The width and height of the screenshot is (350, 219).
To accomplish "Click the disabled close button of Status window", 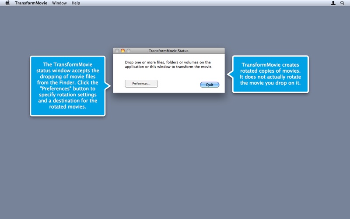I will (117, 51).
